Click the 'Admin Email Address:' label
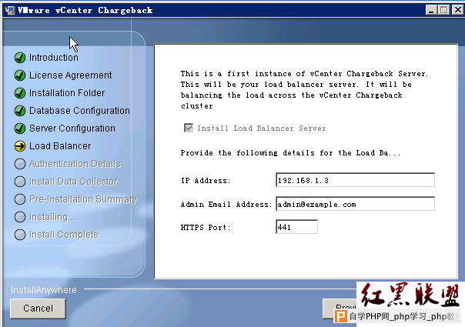The height and width of the screenshot is (327, 465). pyautogui.click(x=226, y=204)
